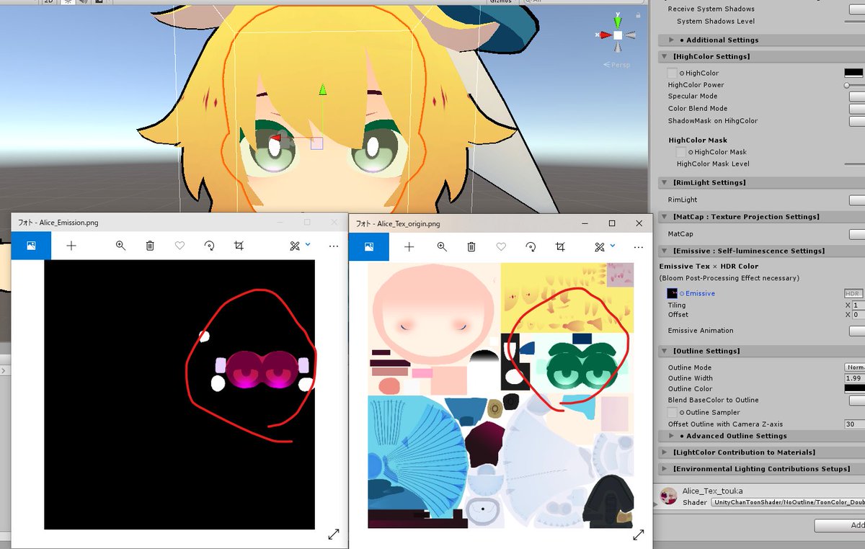
Task: Click the Add Component button
Action: click(x=840, y=527)
